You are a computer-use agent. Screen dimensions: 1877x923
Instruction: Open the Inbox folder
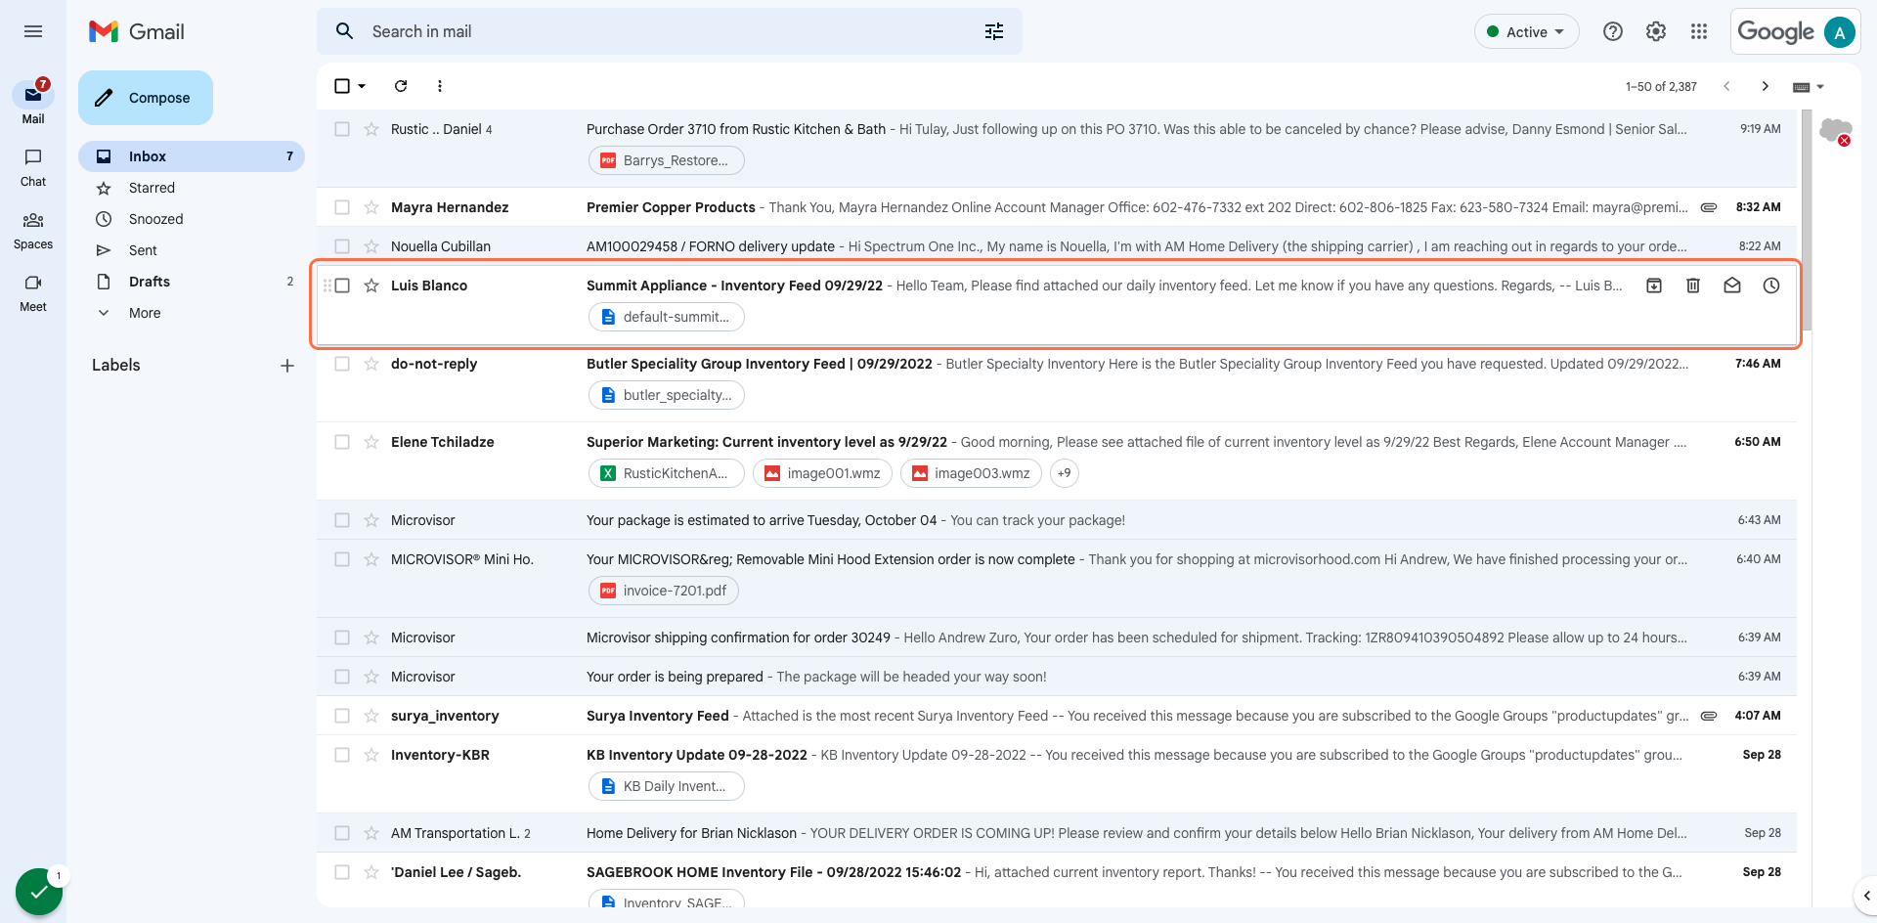point(192,156)
